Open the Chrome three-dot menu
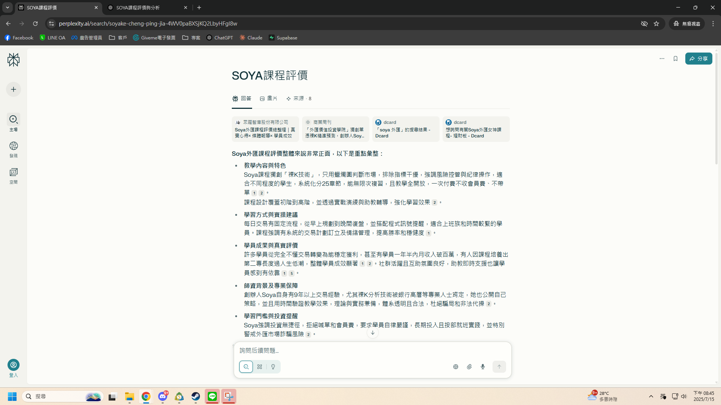Viewport: 721px width, 405px height. (713, 24)
